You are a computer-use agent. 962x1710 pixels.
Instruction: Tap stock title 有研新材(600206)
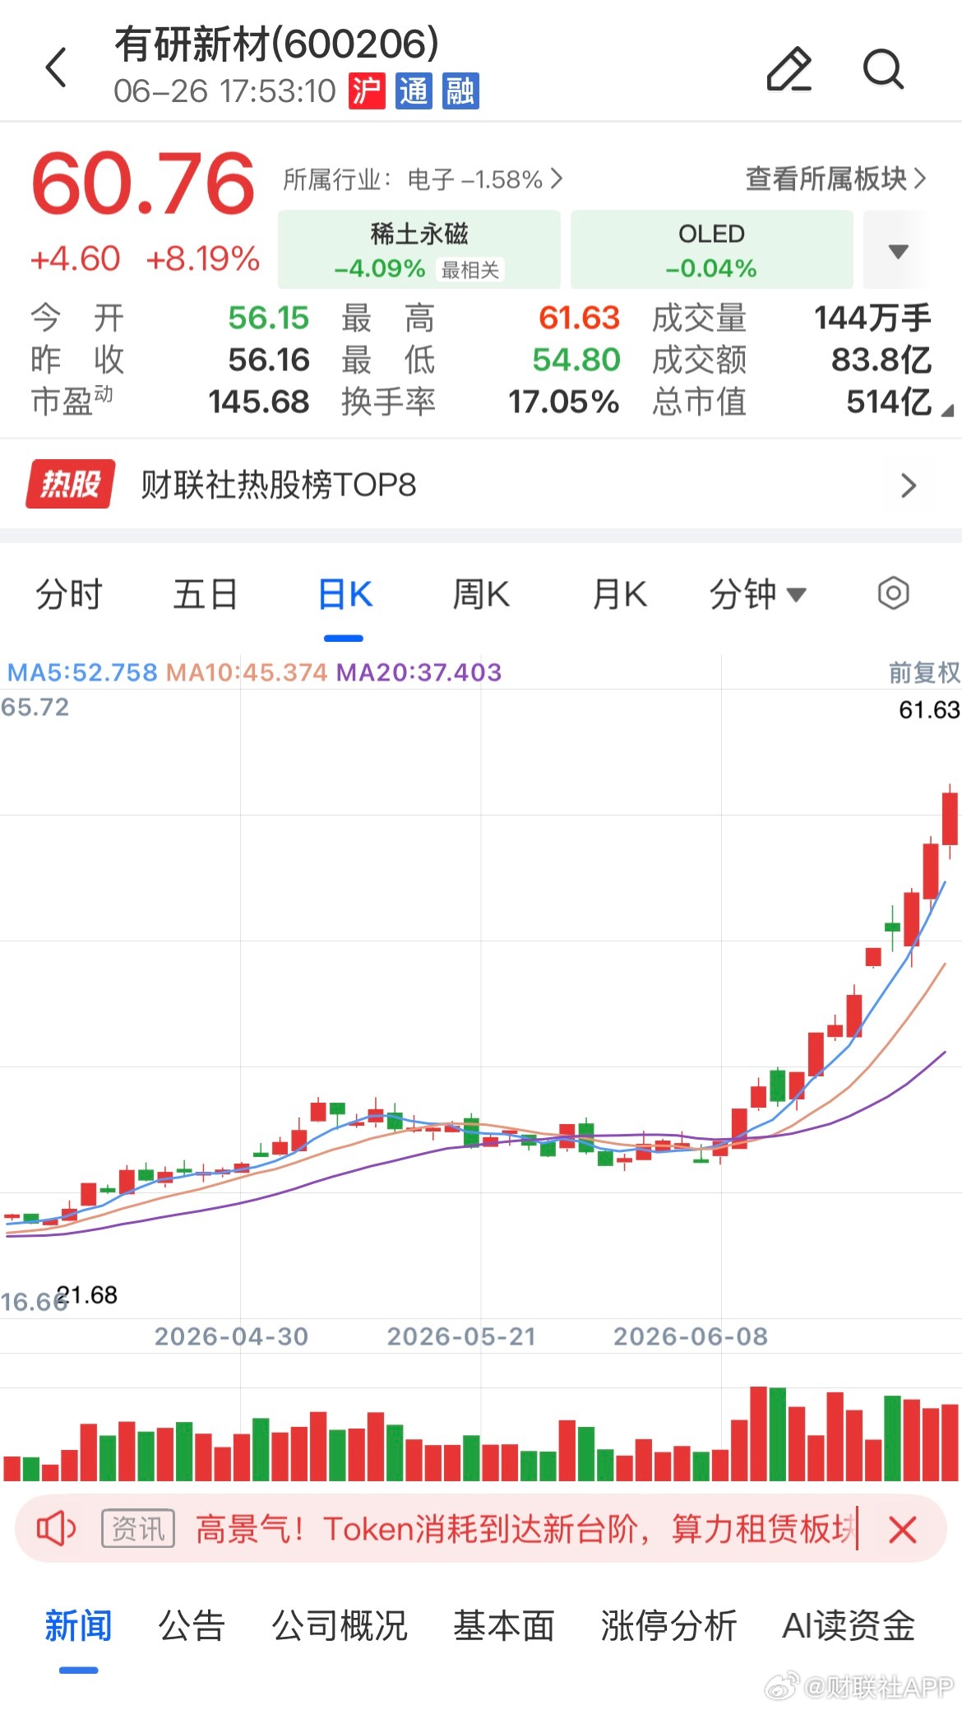(276, 44)
